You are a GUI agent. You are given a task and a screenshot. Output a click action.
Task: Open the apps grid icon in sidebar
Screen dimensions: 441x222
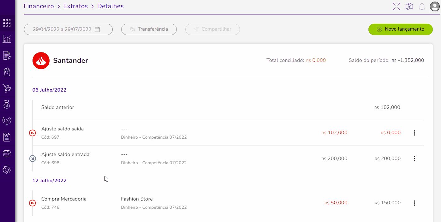point(7,23)
